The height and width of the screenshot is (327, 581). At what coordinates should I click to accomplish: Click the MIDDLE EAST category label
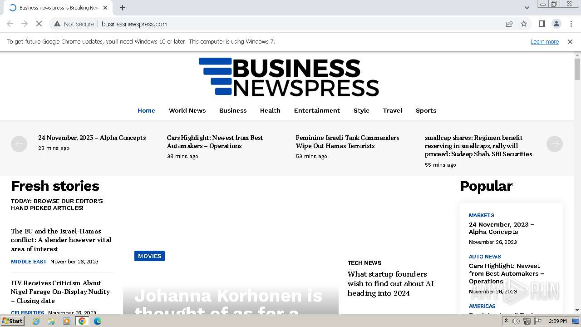point(29,262)
